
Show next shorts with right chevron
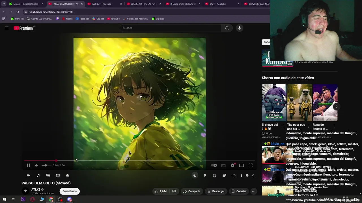[336, 107]
